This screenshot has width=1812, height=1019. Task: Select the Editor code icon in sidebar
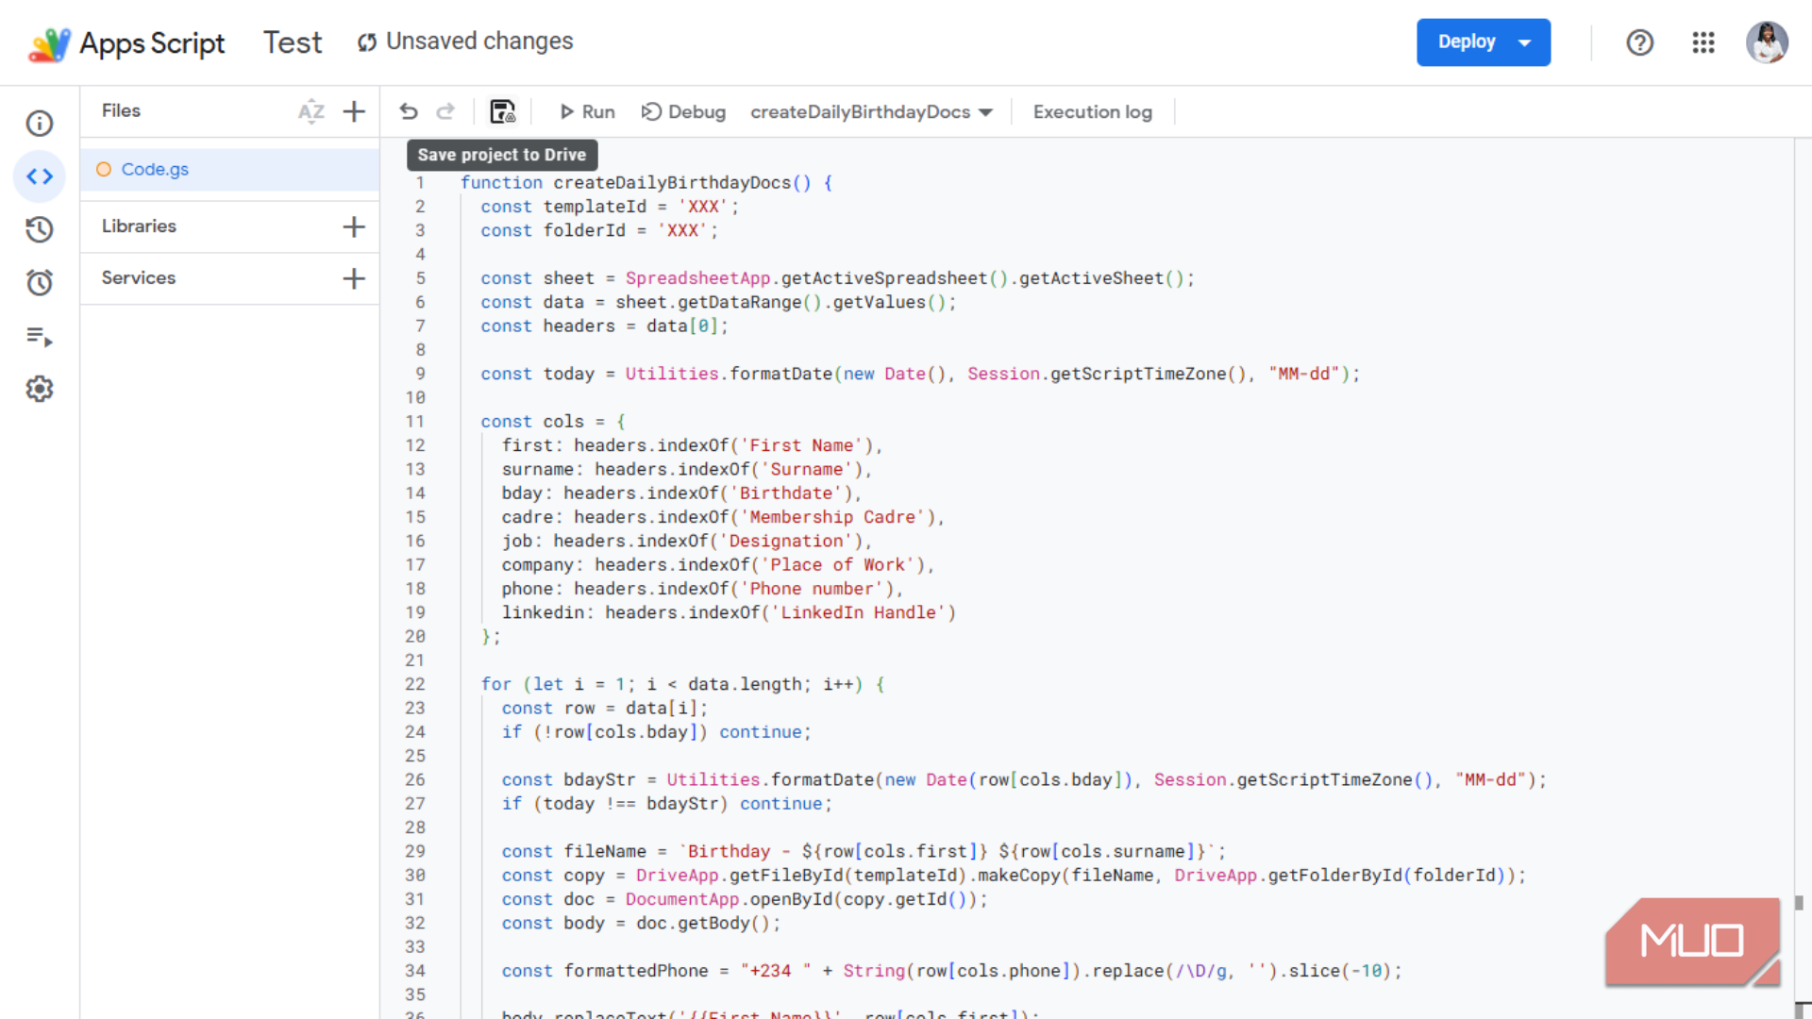(40, 176)
